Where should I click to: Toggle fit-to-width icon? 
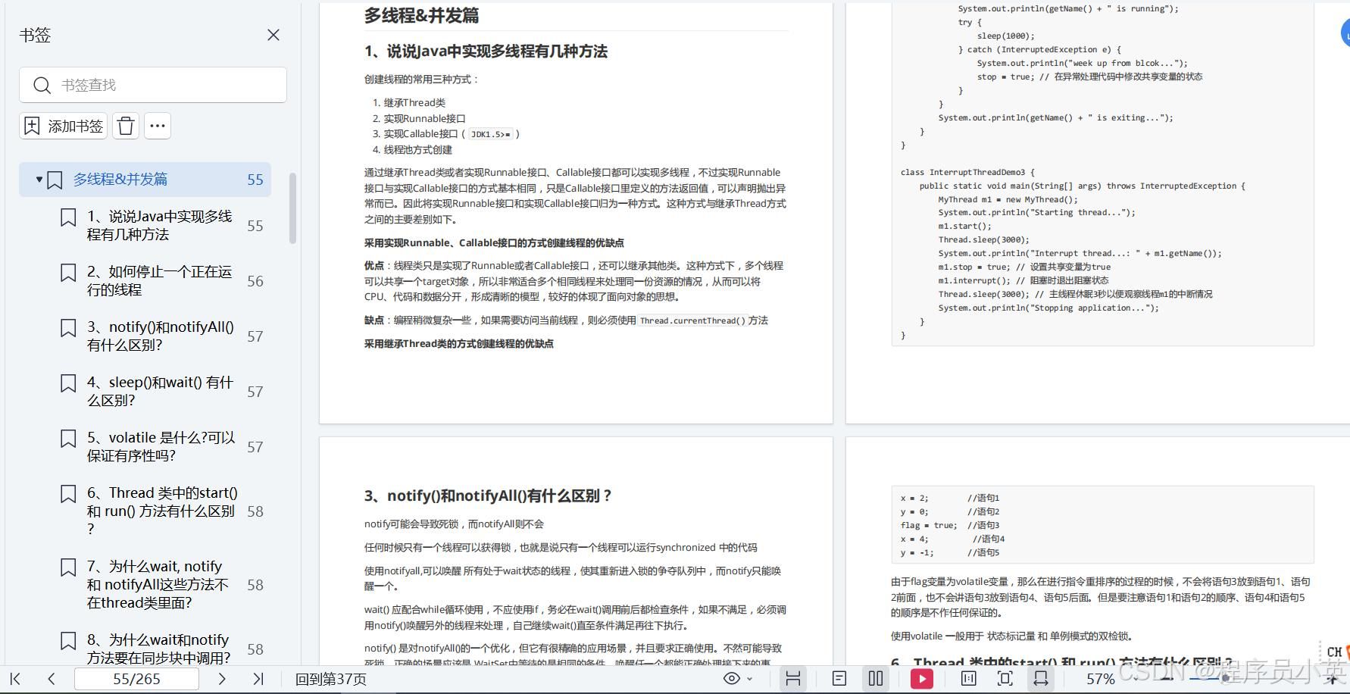pyautogui.click(x=1042, y=679)
